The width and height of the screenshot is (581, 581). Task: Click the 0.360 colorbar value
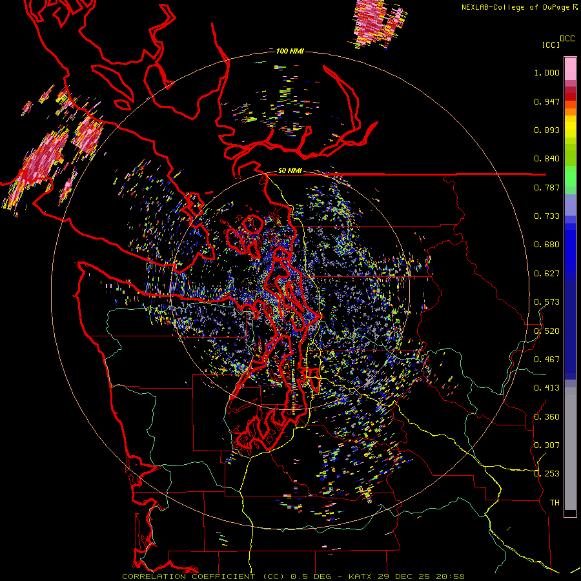click(547, 417)
